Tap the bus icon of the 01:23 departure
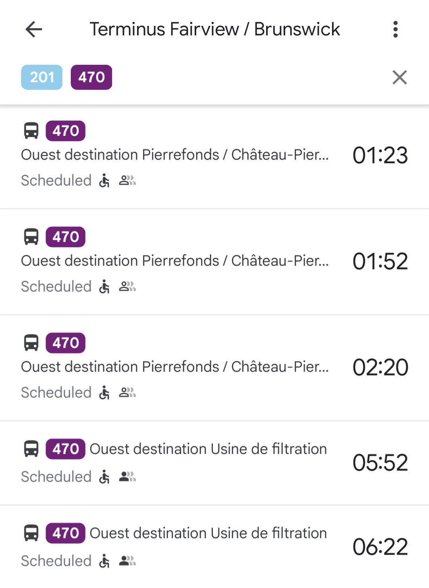The image size is (429, 588). click(31, 131)
